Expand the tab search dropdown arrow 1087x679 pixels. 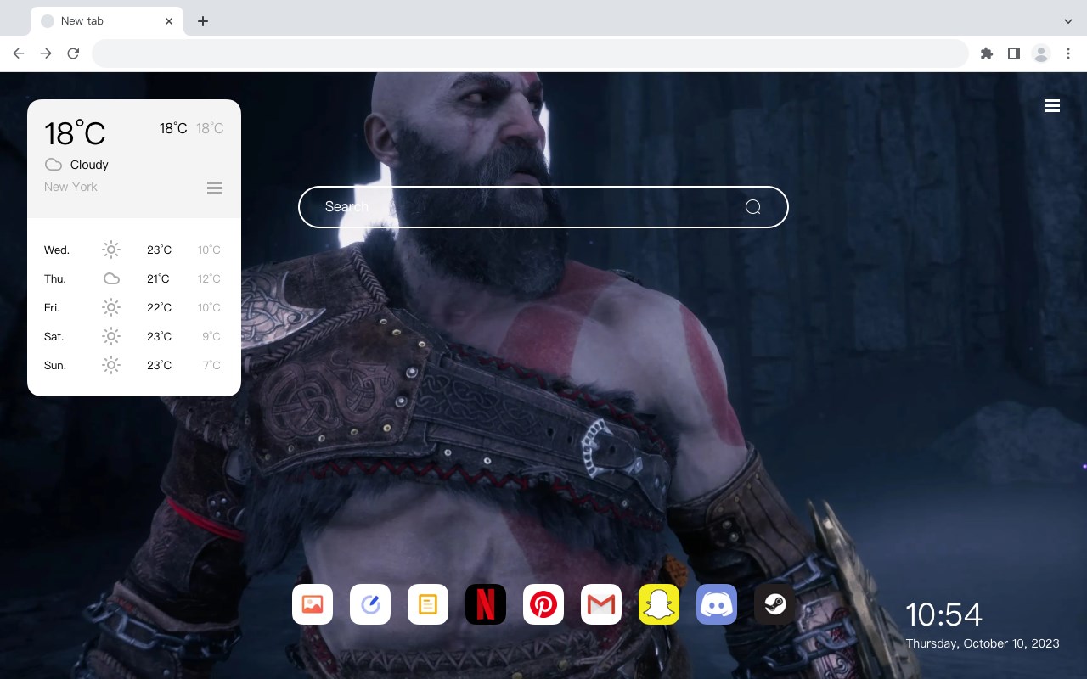pos(1068,21)
